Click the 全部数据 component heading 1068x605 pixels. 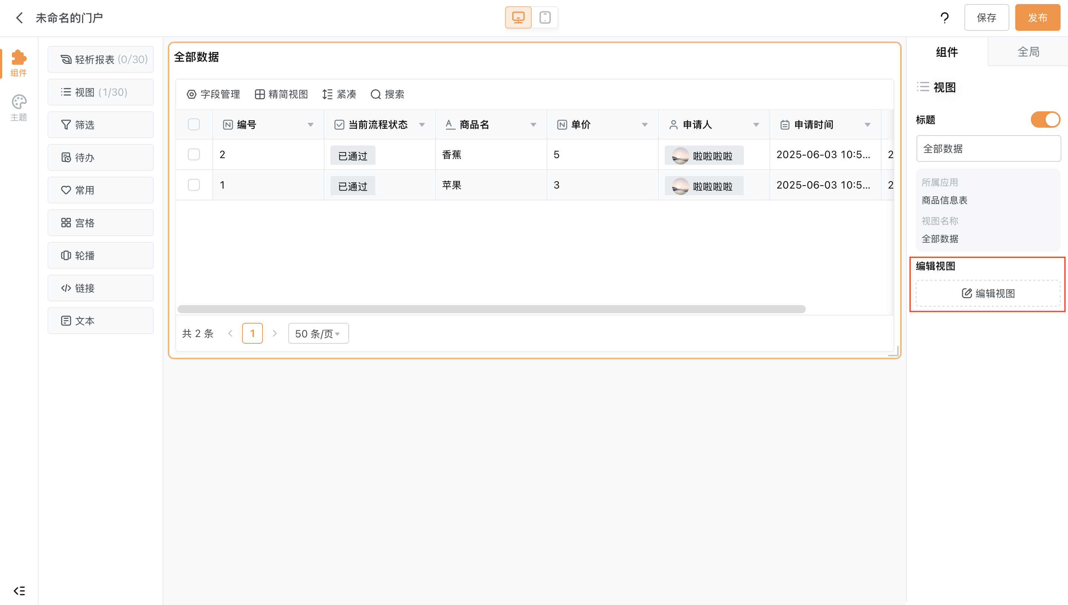[196, 57]
